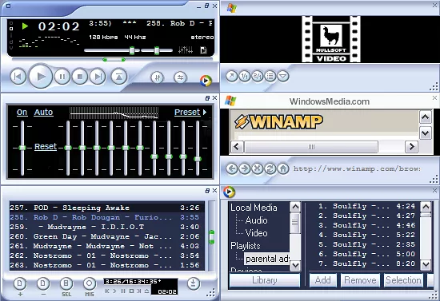Viewport: 440px width, 301px height.
Task: Click the playlist page icon in display
Action: [203, 50]
